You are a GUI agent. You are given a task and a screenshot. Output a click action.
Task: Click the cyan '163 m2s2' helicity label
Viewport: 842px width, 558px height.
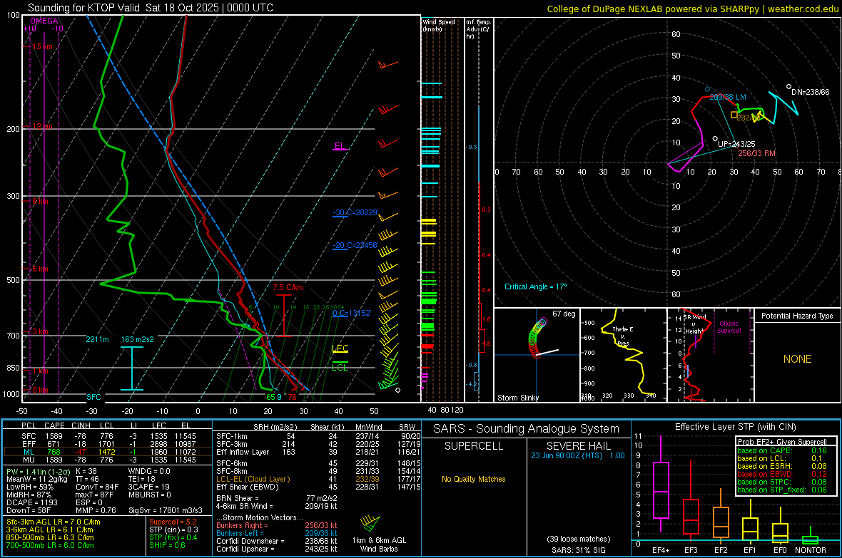point(138,339)
